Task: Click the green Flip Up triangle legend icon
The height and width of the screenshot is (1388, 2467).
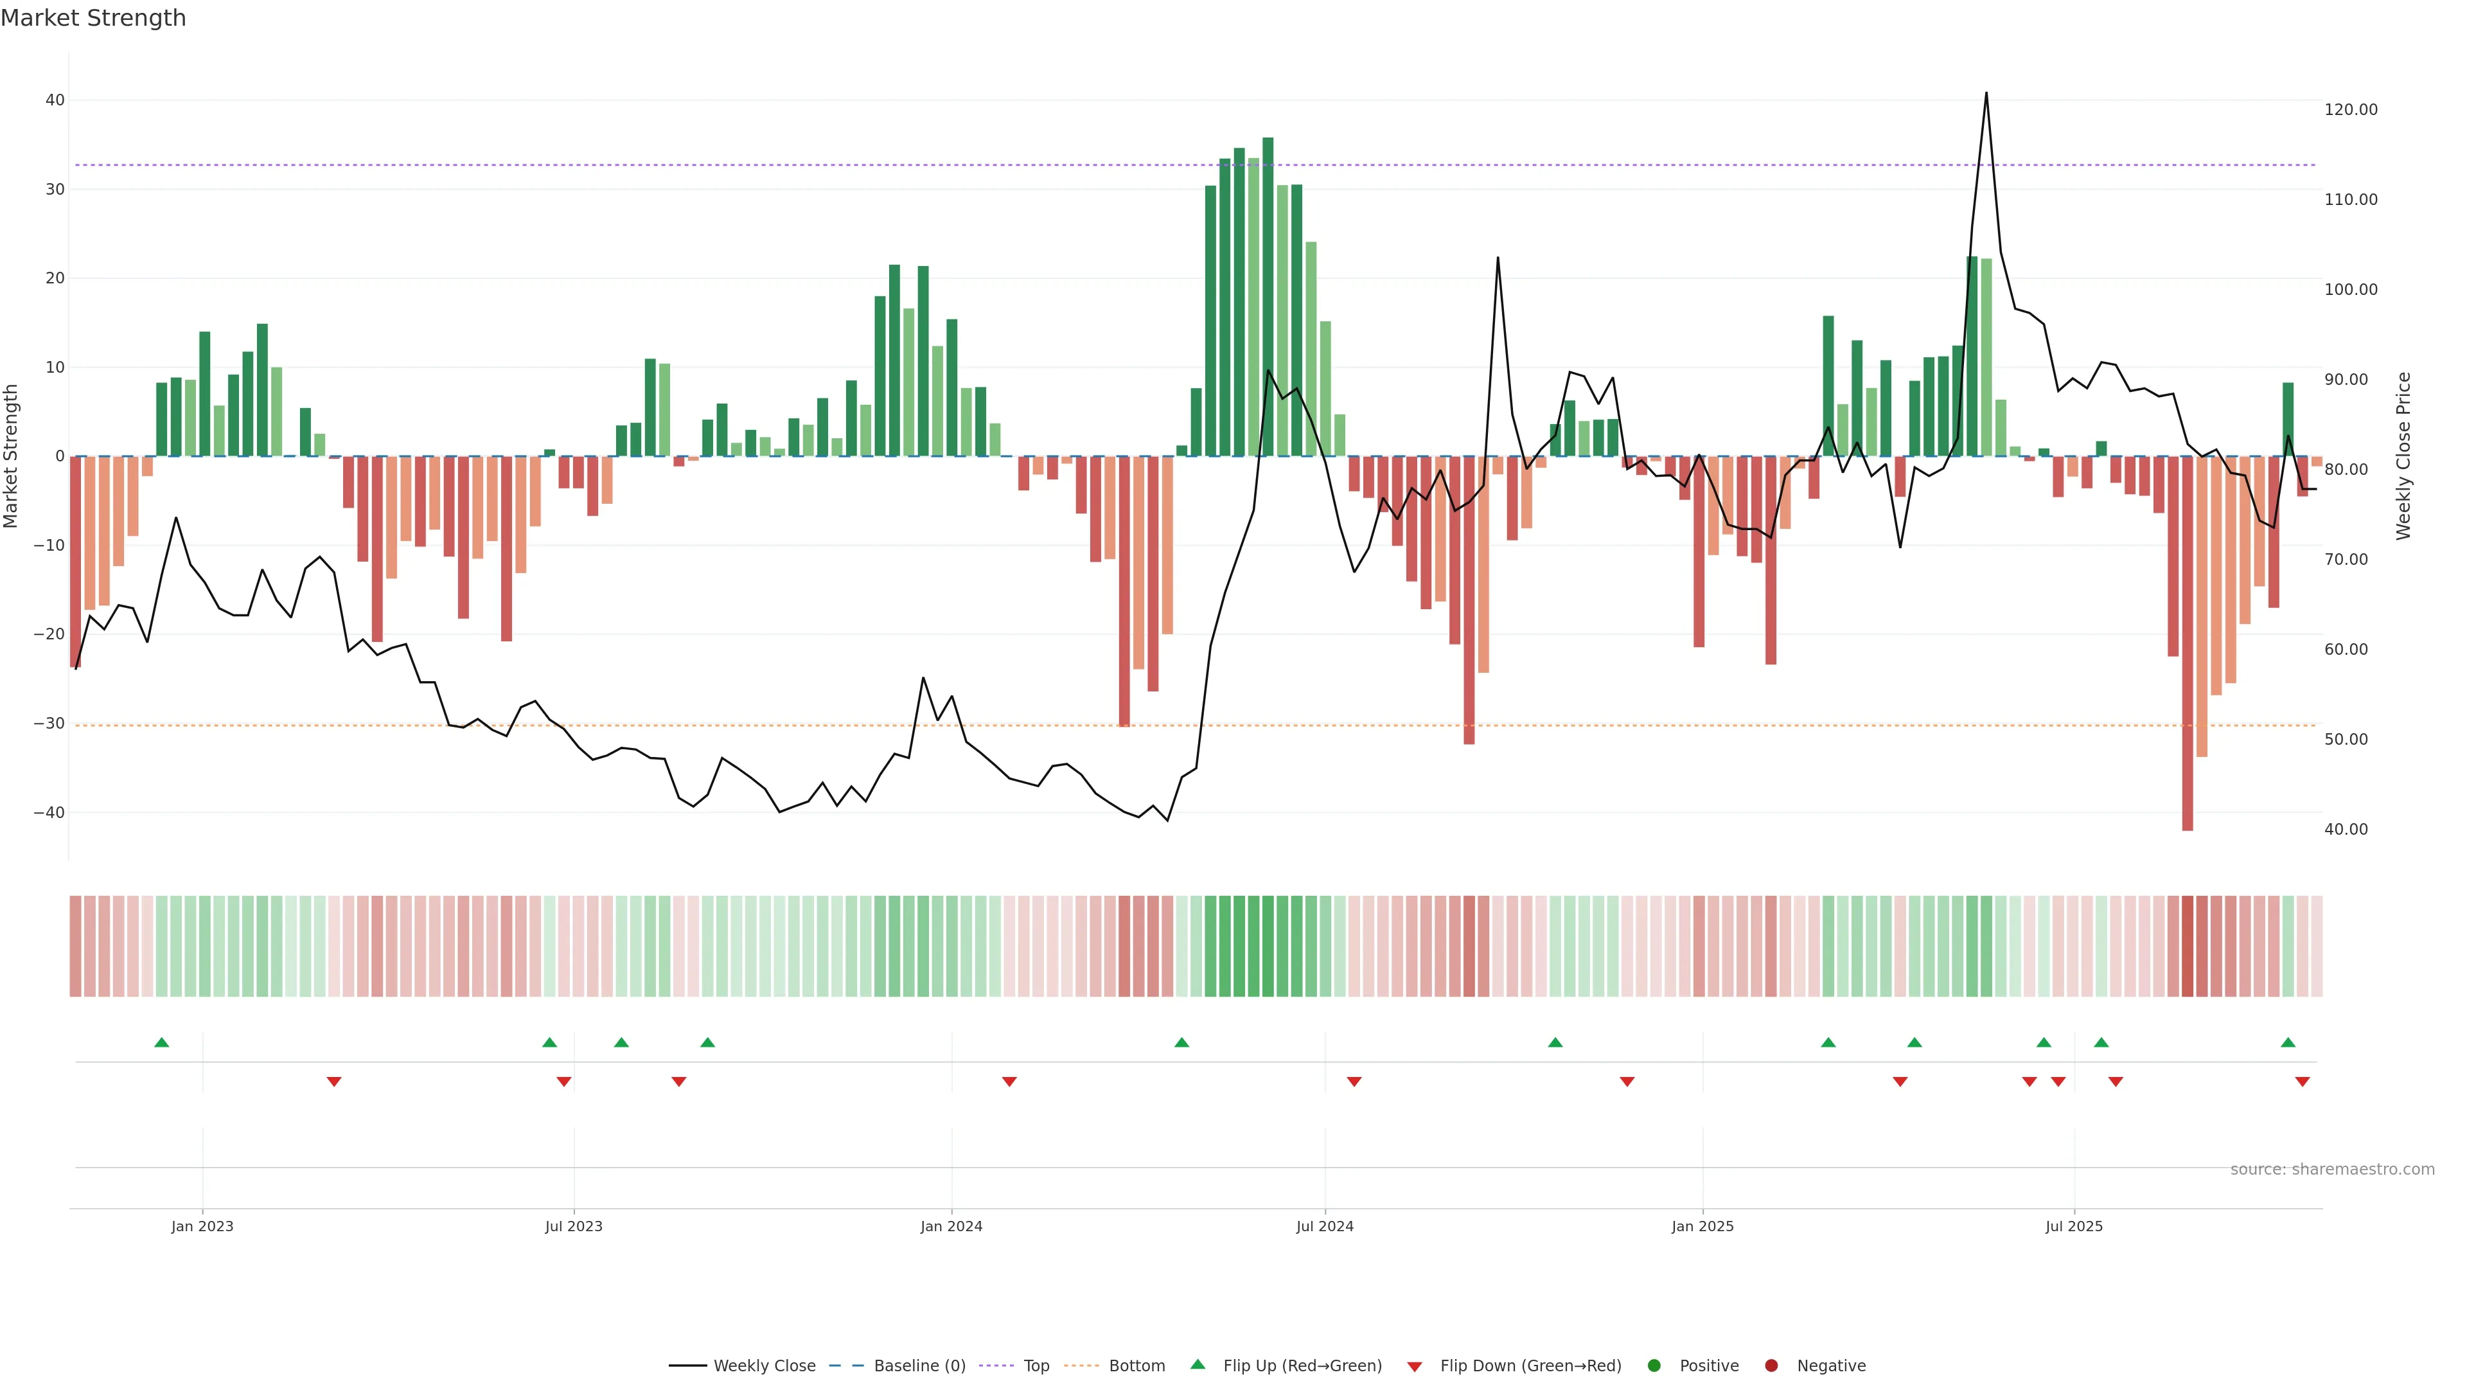Action: coord(1197,1364)
